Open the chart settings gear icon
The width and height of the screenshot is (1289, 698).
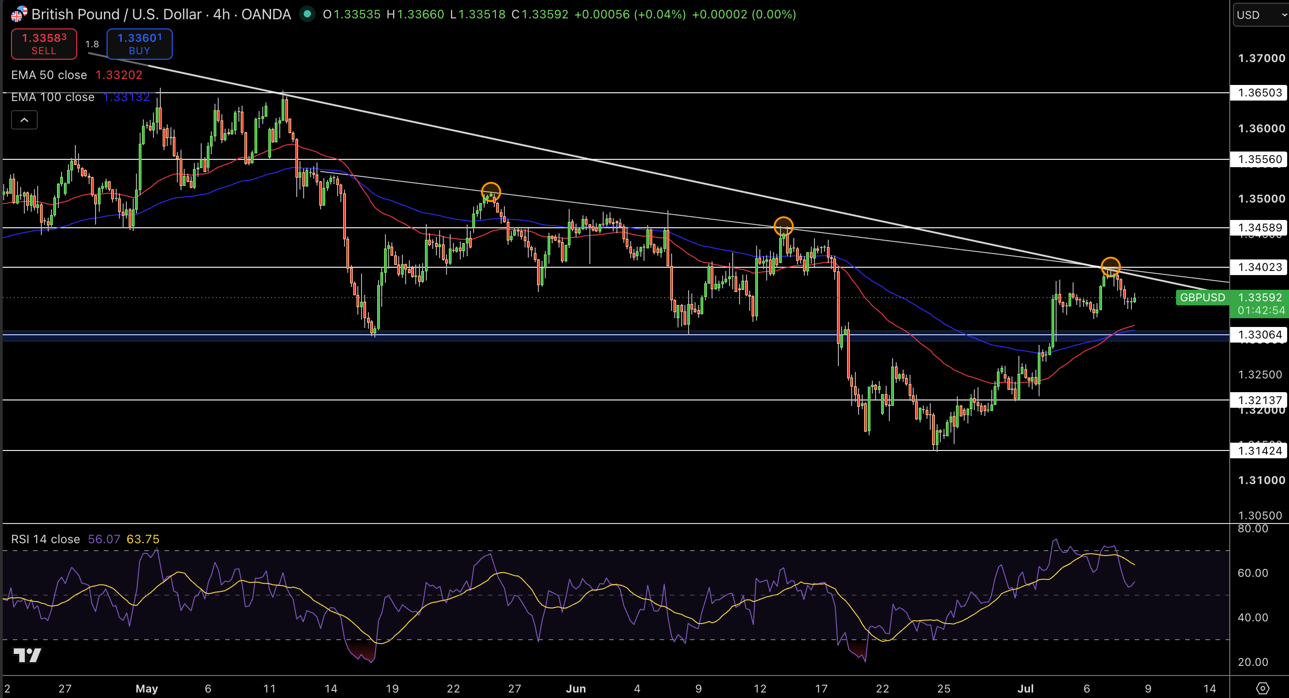1262,688
